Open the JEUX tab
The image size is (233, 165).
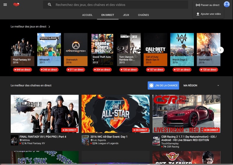pos(126,15)
